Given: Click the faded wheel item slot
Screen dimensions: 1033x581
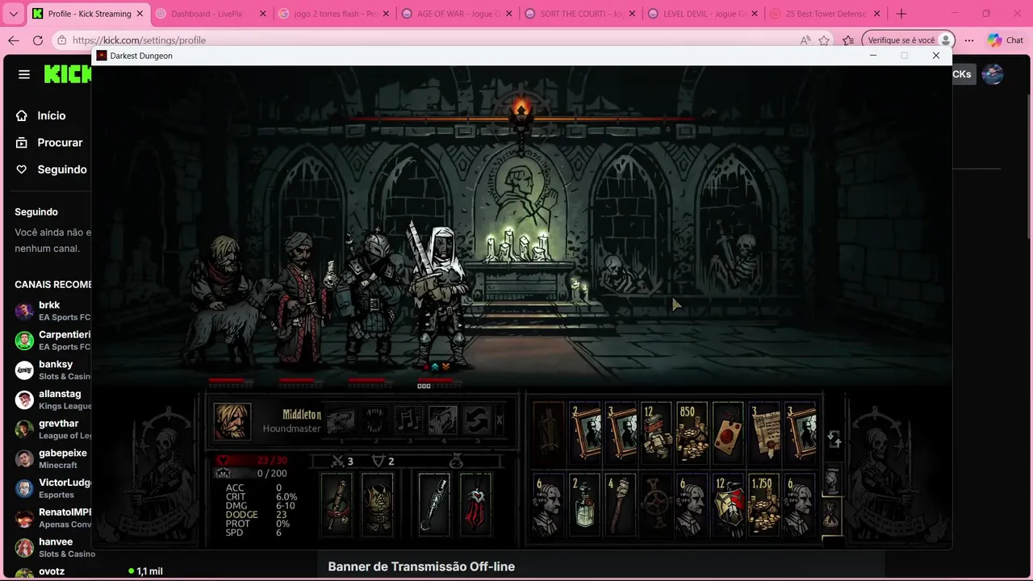Looking at the screenshot, I should tap(657, 506).
